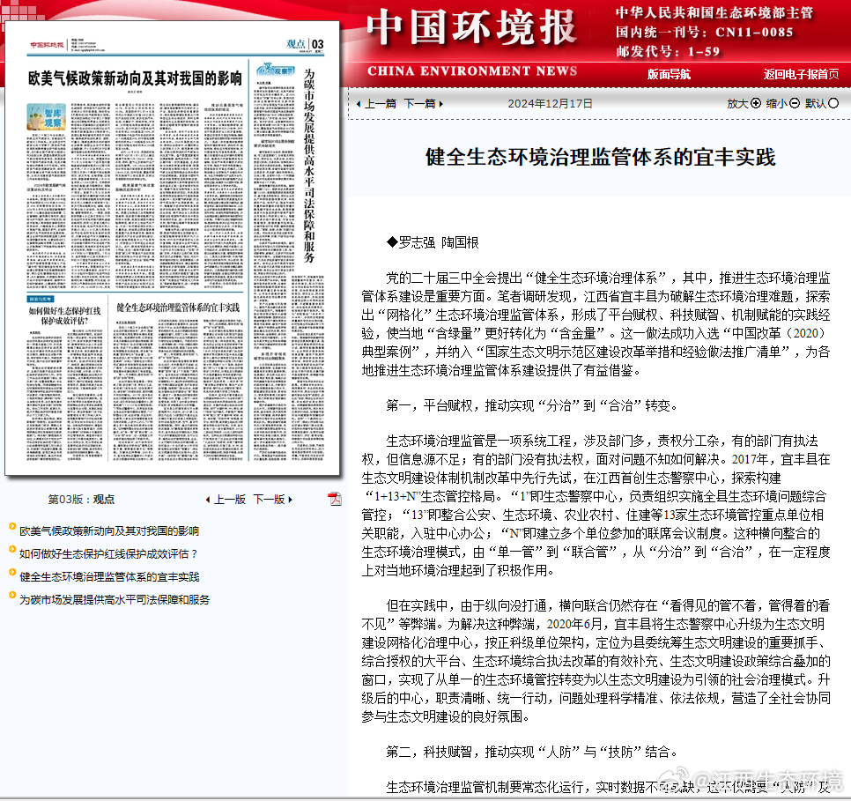The width and height of the screenshot is (851, 801).
Task: Select the 默认 default size circle
Action: click(833, 103)
